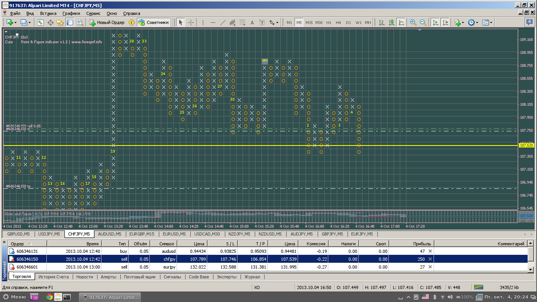
Task: Select the eurjpy order row 606346601
Action: [267, 267]
